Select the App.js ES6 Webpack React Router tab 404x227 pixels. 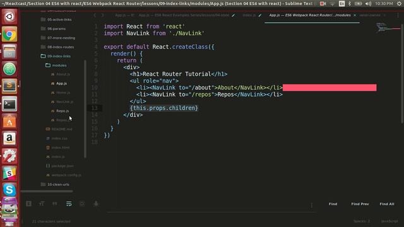310,15
